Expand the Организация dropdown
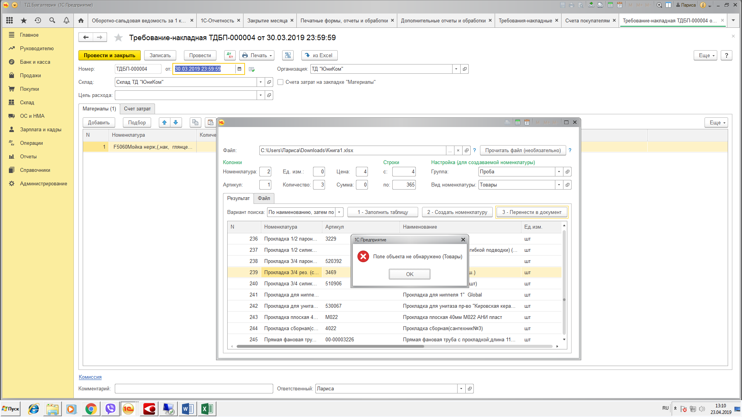 (x=456, y=69)
